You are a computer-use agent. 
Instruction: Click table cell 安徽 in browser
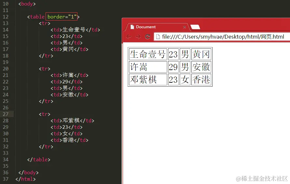point(201,67)
